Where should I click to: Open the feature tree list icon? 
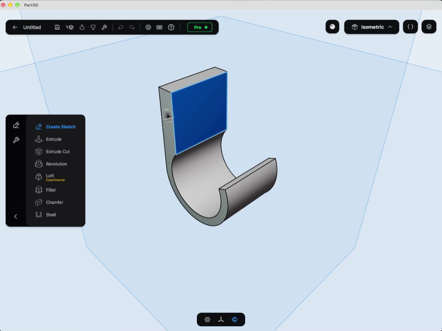coord(69,27)
